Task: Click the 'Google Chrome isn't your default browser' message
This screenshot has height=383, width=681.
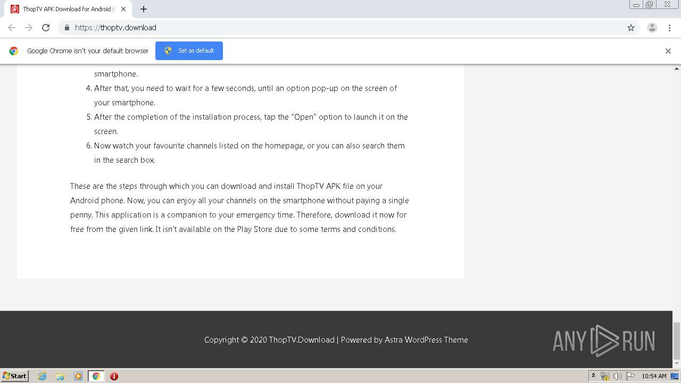Action: click(88, 51)
